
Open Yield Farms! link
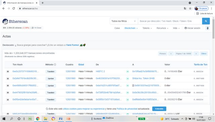pyautogui.click(x=73, y=45)
